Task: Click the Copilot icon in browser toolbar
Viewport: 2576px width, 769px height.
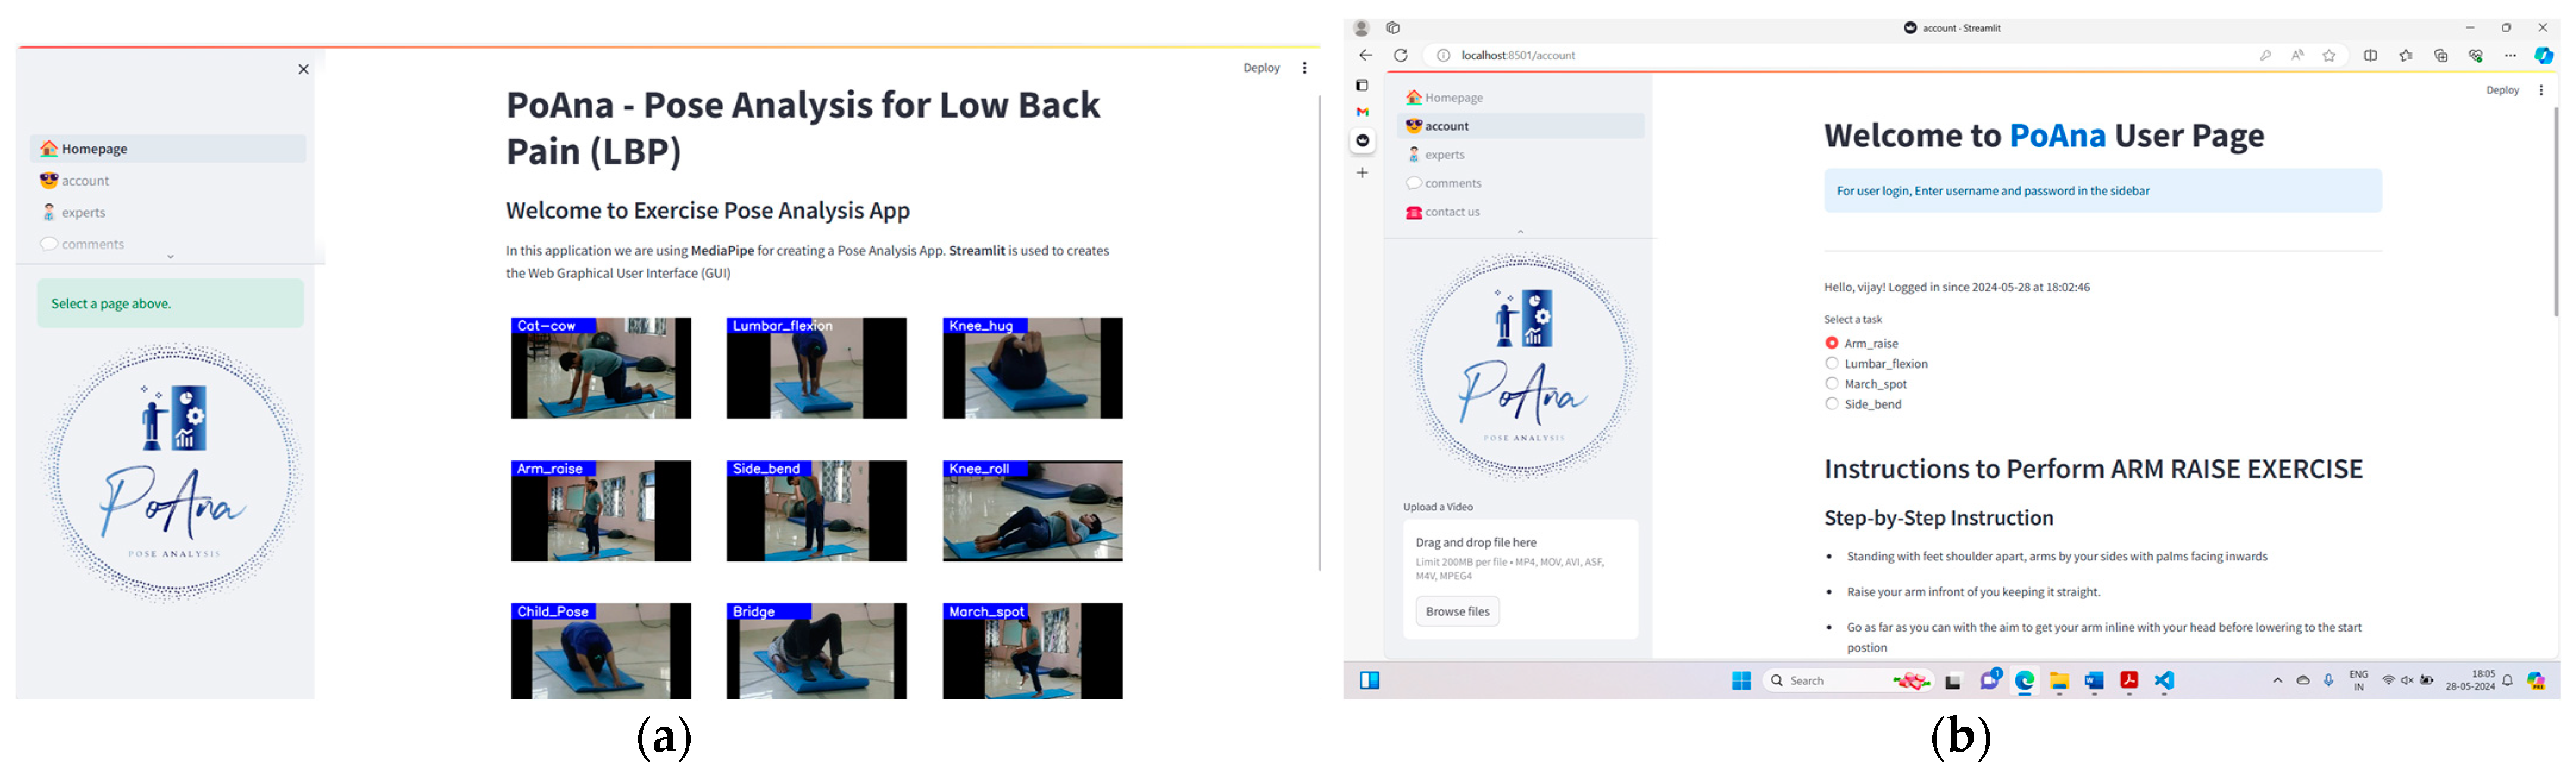Action: 2543,56
